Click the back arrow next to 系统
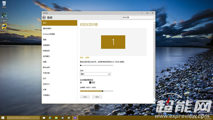The width and height of the screenshot is (213, 120). pos(44,18)
